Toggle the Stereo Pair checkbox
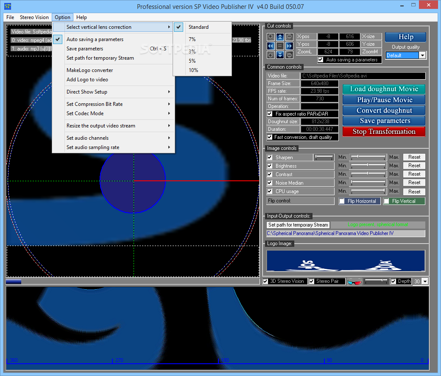Screen dimensions: 441x376 tap(312, 282)
